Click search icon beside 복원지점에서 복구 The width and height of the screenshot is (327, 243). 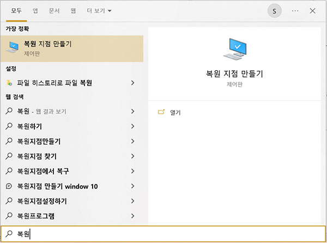9,171
